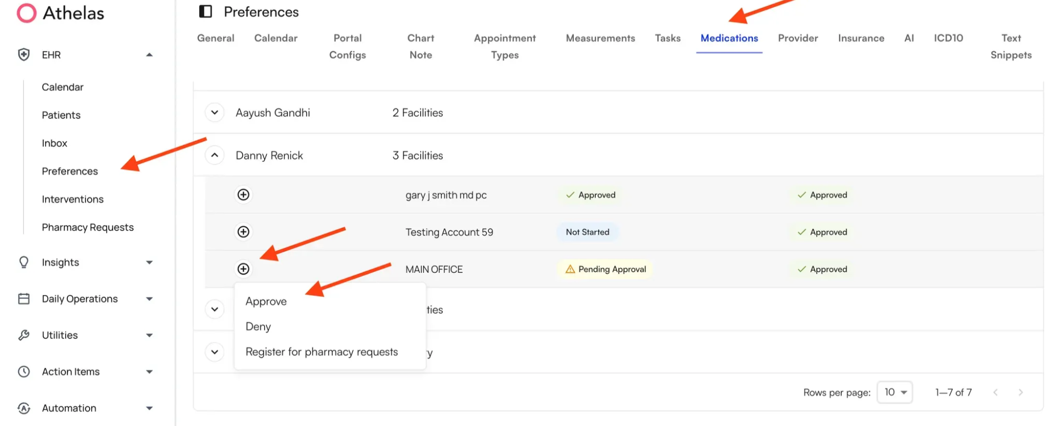Switch to the Provider tab

[x=798, y=38]
